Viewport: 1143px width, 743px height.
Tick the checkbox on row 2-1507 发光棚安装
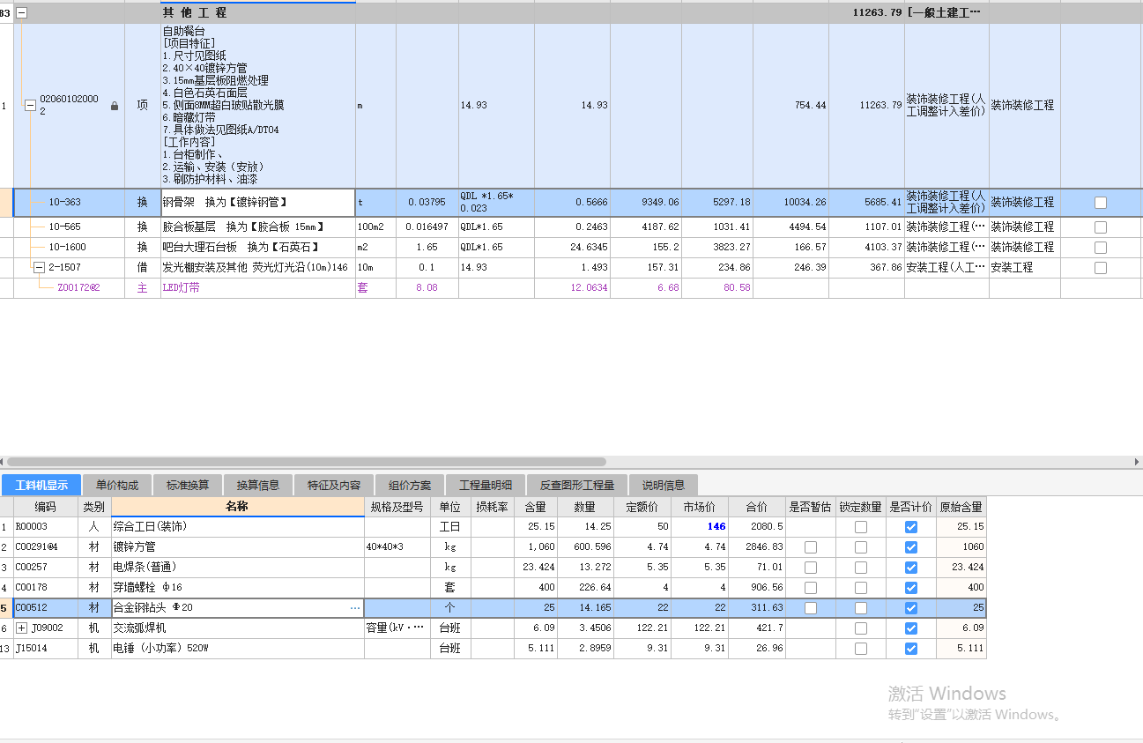(x=1100, y=268)
